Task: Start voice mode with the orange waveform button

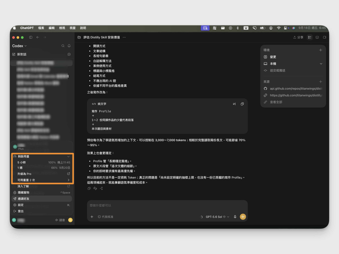Action: [x=243, y=217]
